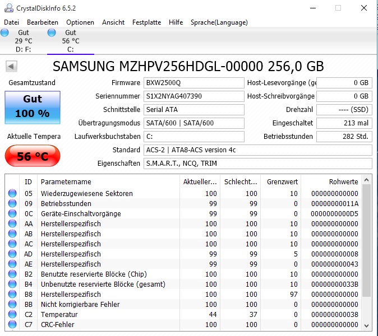Click the Seriennummer field S1X2NYAG407390
This screenshot has height=336, width=378.
(194, 96)
